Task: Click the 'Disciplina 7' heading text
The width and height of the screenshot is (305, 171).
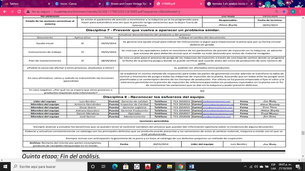Action: coord(153,30)
